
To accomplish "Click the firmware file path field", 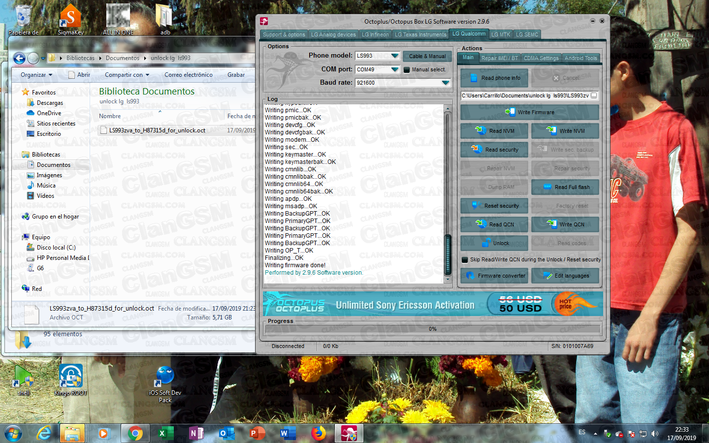I will pos(525,95).
